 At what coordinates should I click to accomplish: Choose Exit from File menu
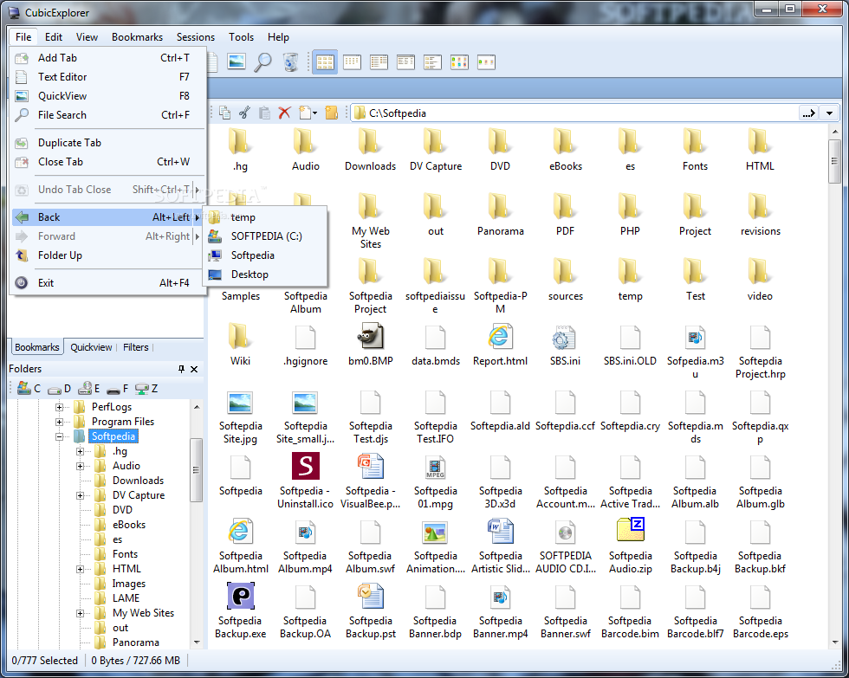107,283
